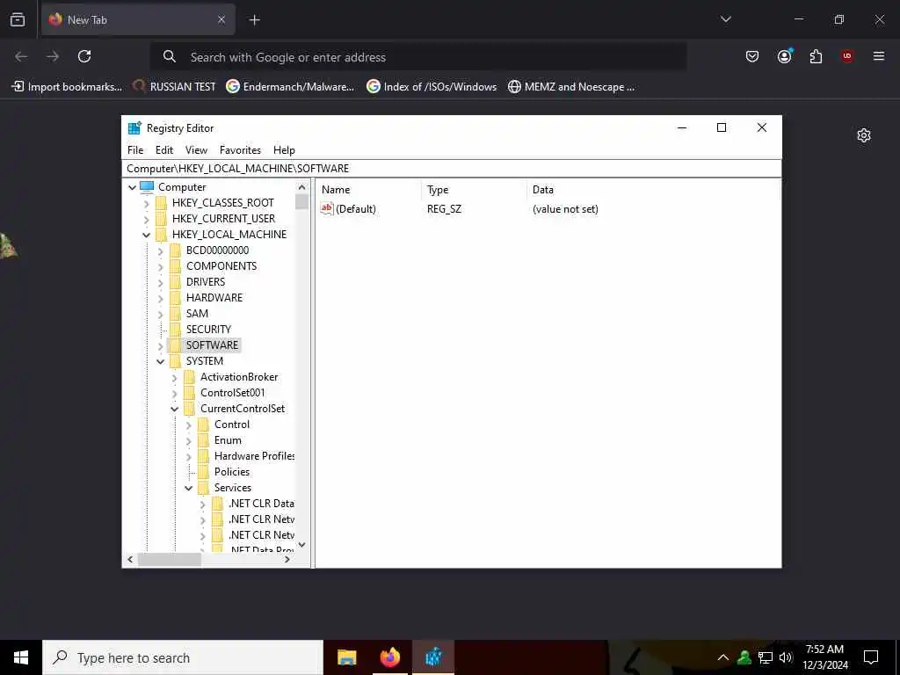Select the .NET CLR Data key
The width and height of the screenshot is (900, 675).
(x=261, y=504)
